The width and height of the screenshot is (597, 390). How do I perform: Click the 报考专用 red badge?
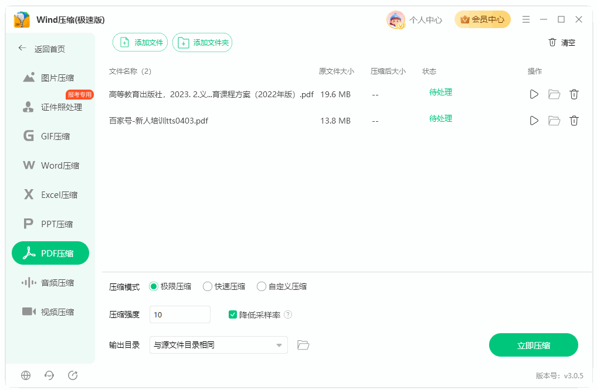pos(80,94)
